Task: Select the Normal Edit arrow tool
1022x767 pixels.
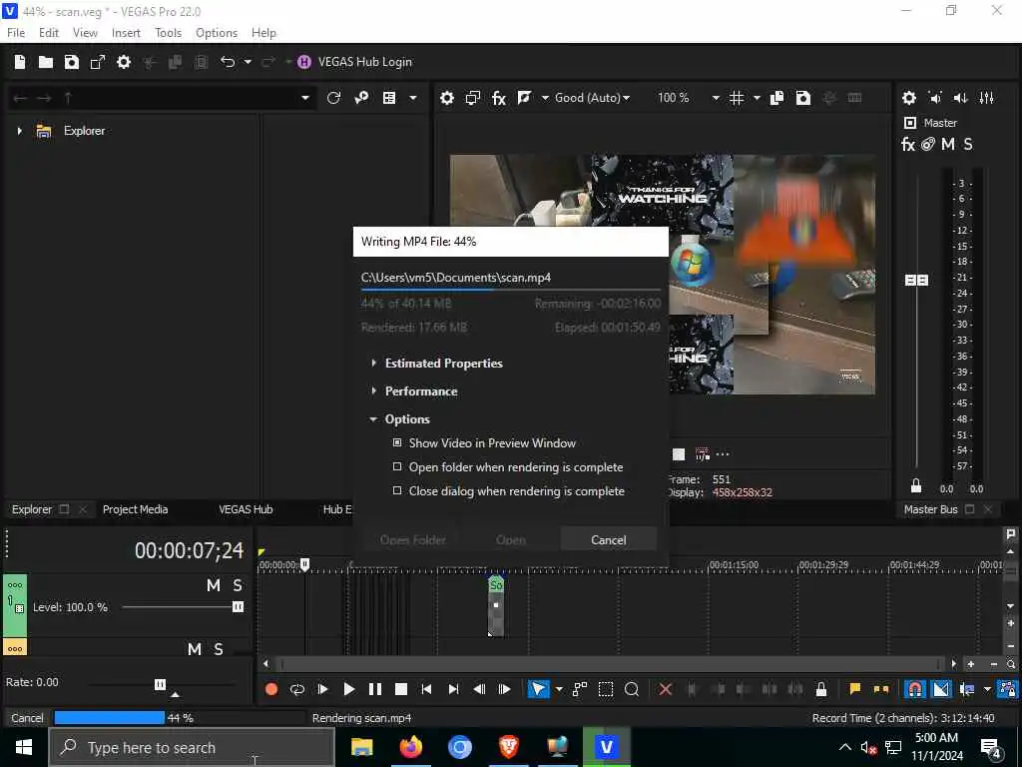Action: [x=538, y=689]
